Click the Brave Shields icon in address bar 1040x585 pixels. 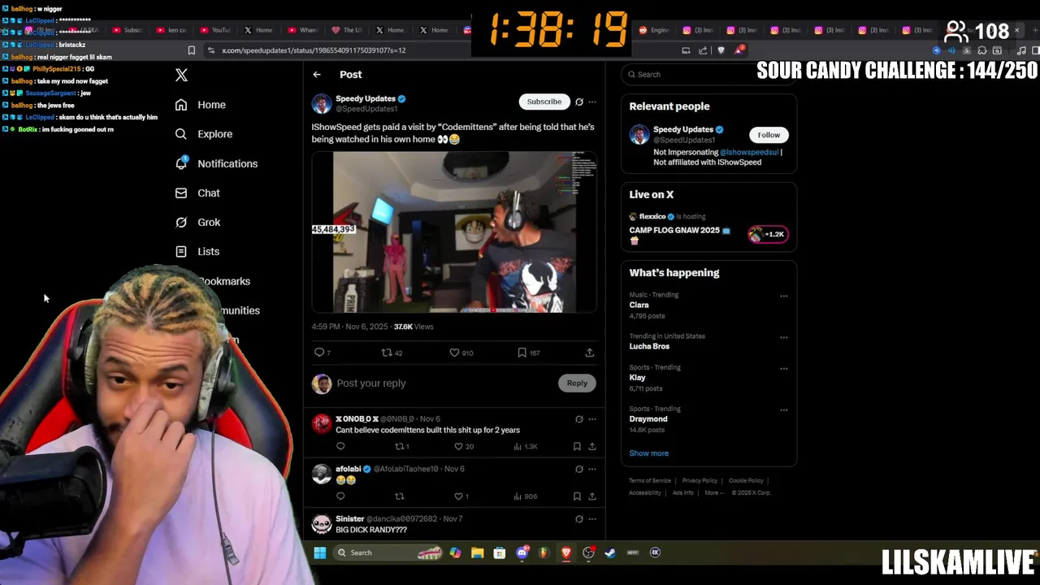721,50
